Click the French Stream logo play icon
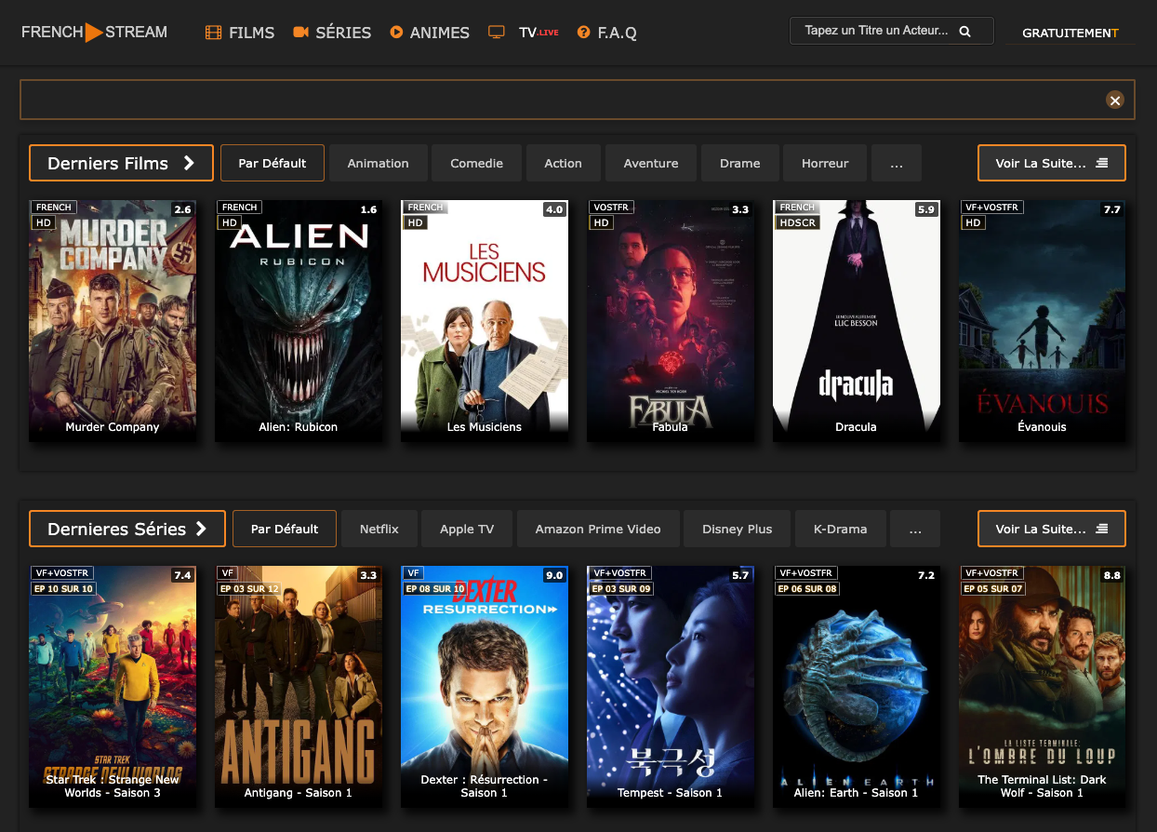 click(94, 33)
